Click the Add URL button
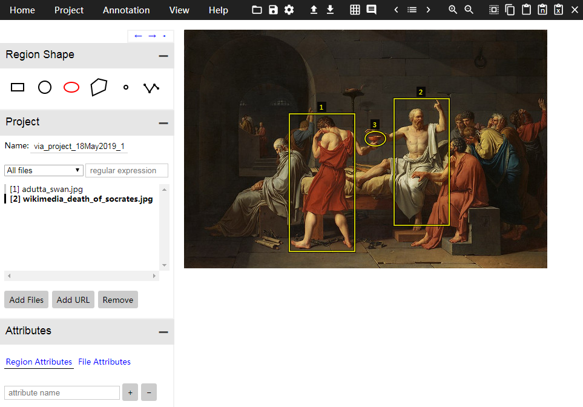This screenshot has width=583, height=407. (x=73, y=300)
